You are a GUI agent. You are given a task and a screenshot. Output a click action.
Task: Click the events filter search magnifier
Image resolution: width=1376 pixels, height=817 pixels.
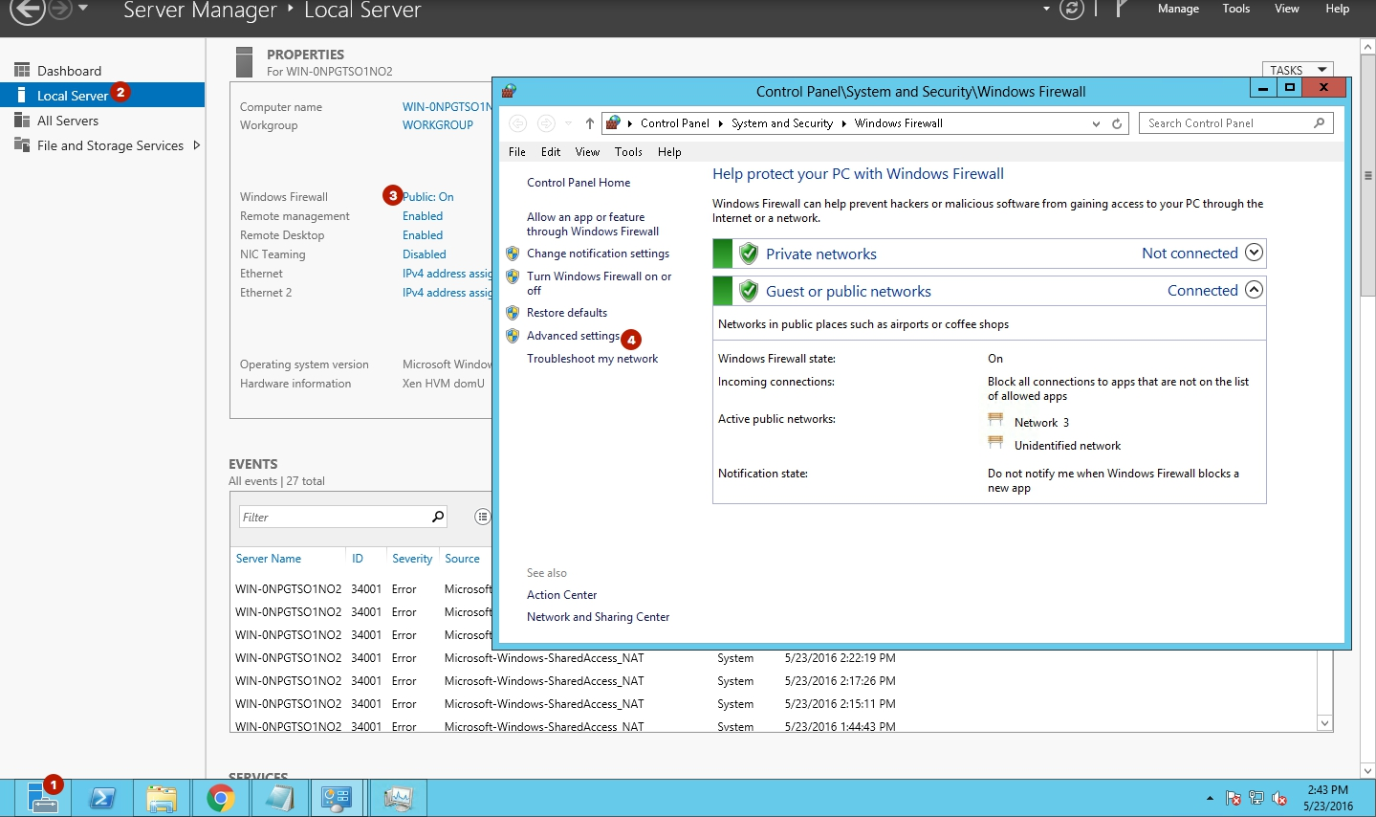[x=438, y=517]
